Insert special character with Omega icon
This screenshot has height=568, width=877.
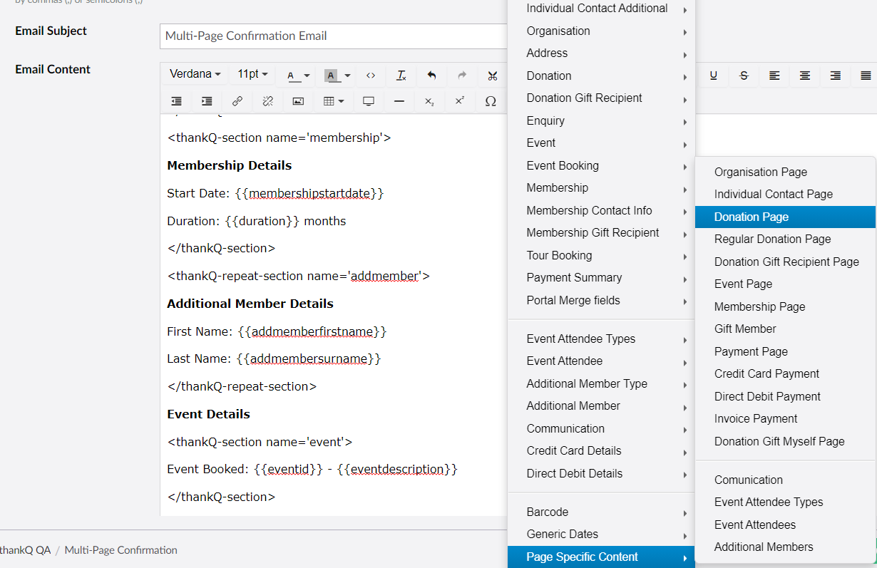[x=491, y=101]
